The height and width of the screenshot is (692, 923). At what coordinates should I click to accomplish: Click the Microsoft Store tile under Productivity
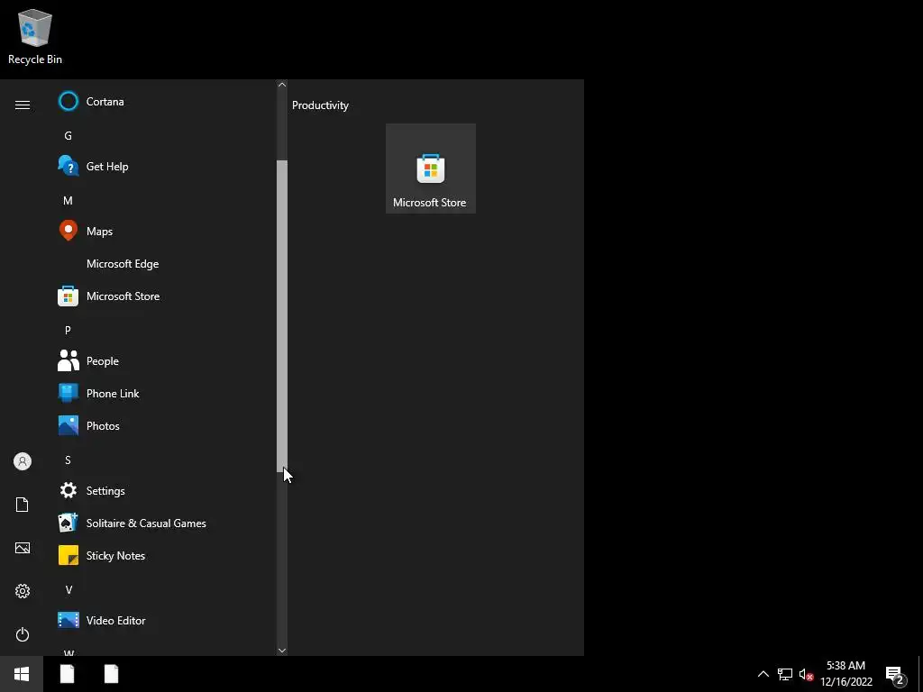pyautogui.click(x=430, y=168)
